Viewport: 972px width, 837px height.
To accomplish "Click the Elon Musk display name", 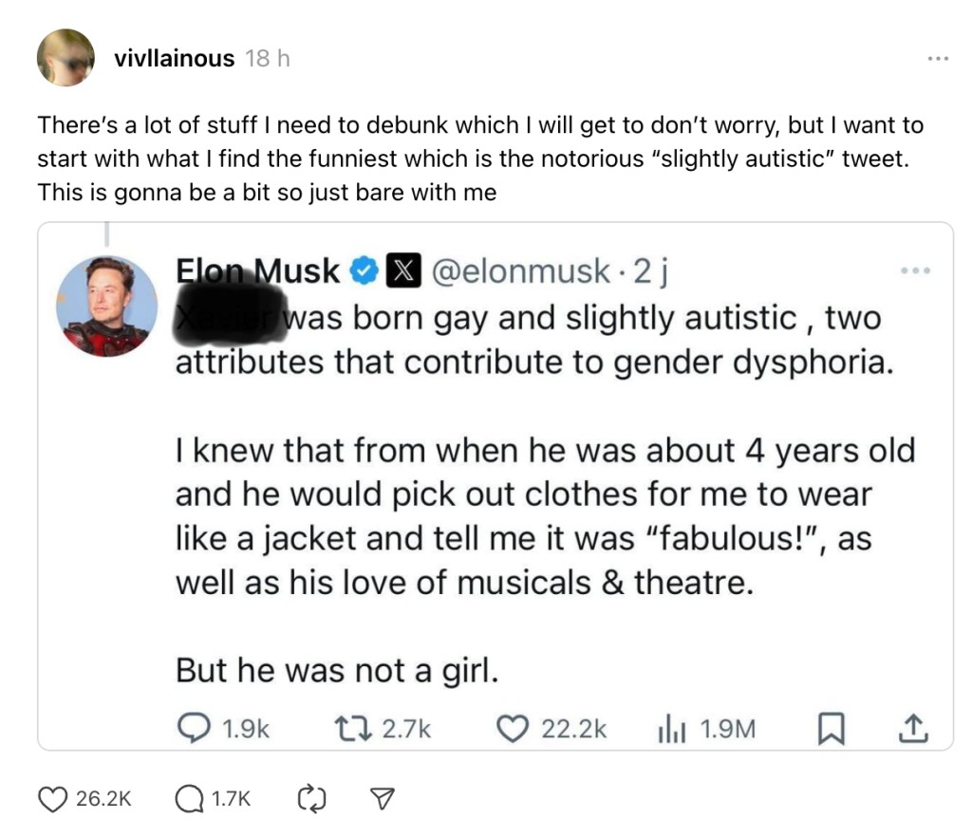I will click(258, 270).
